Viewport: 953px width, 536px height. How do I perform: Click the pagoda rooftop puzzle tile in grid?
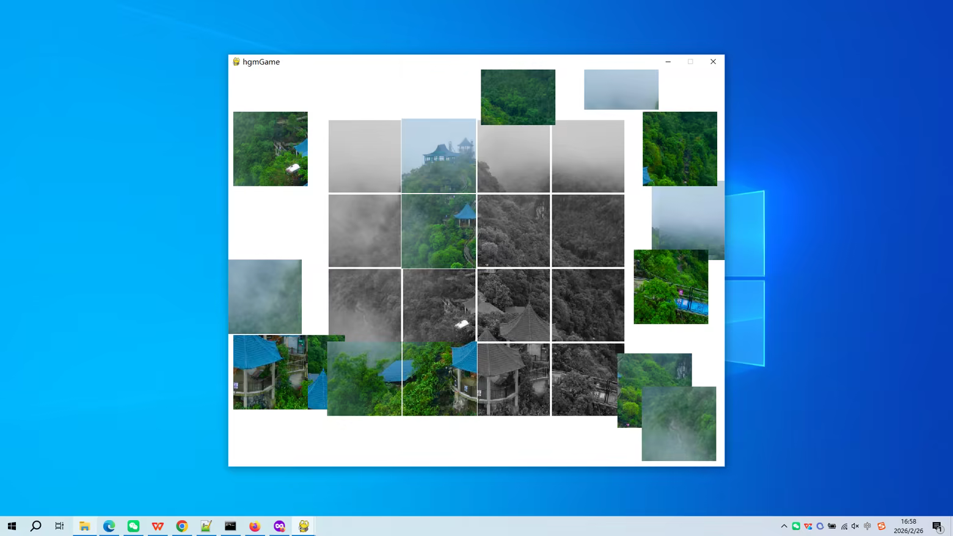[x=439, y=156]
